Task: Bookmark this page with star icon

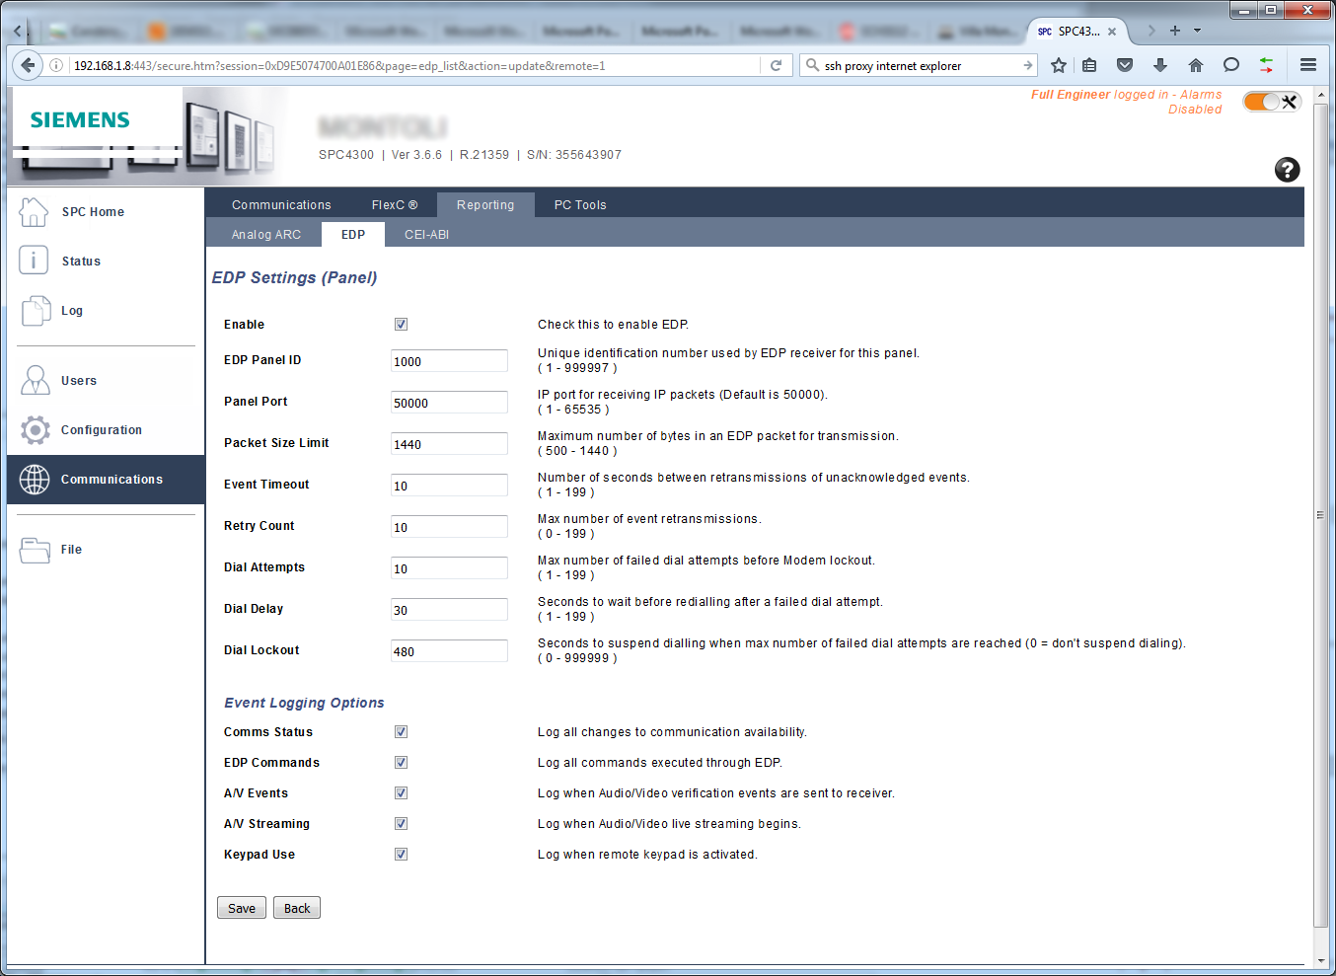Action: pyautogui.click(x=1059, y=65)
